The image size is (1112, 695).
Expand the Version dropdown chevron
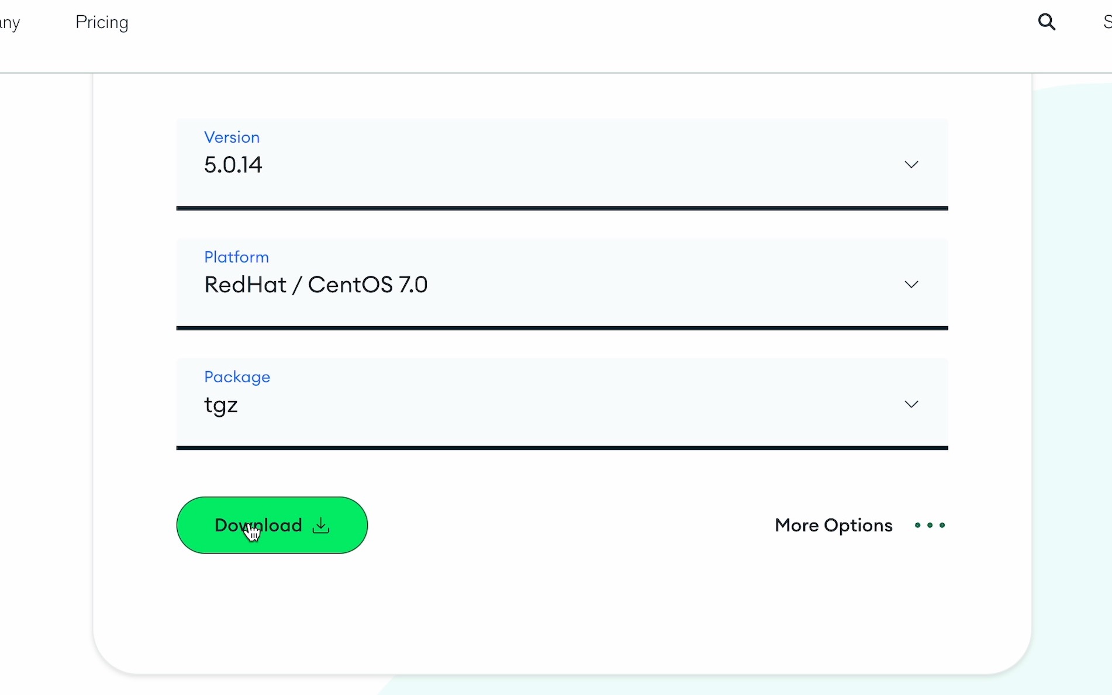coord(911,165)
